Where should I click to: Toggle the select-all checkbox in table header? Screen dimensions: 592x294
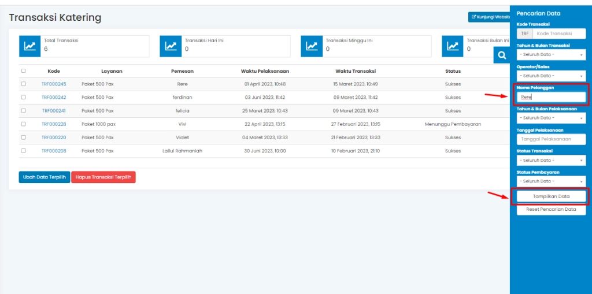pyautogui.click(x=24, y=71)
